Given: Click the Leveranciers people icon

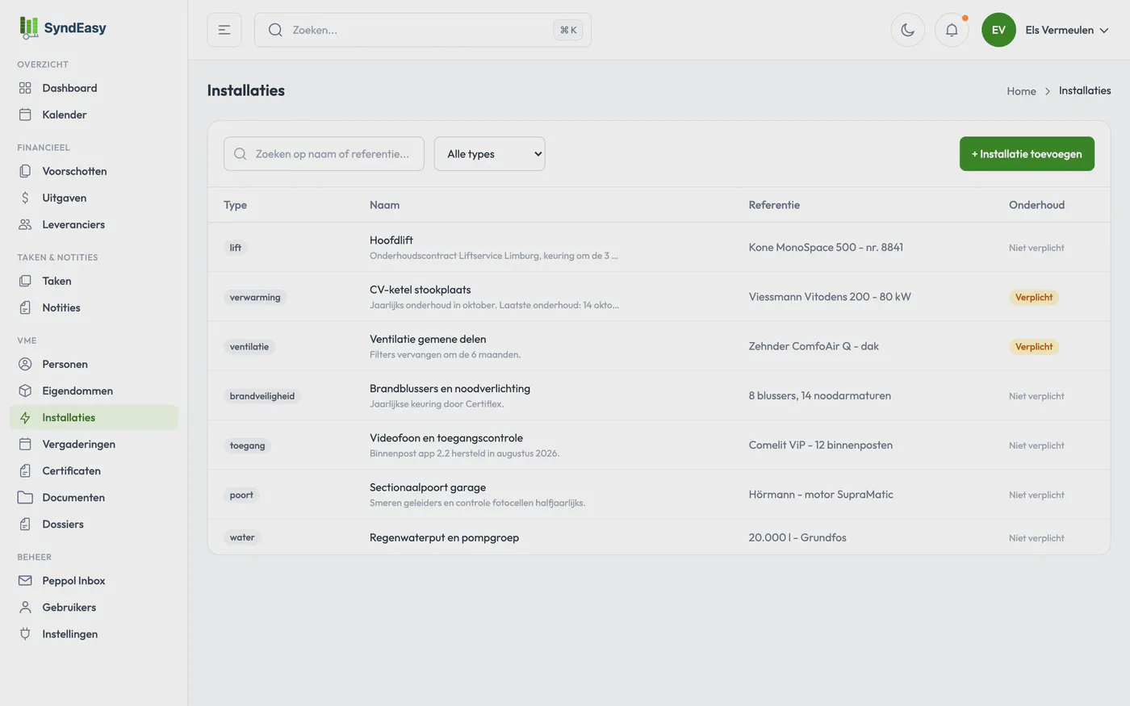Looking at the screenshot, I should click(25, 224).
